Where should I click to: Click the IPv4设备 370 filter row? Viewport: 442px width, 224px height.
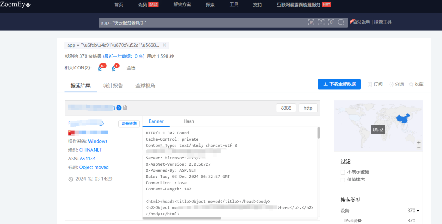click(x=379, y=221)
